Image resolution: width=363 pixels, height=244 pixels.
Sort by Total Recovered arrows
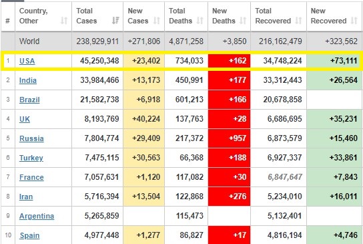pyautogui.click(x=299, y=21)
